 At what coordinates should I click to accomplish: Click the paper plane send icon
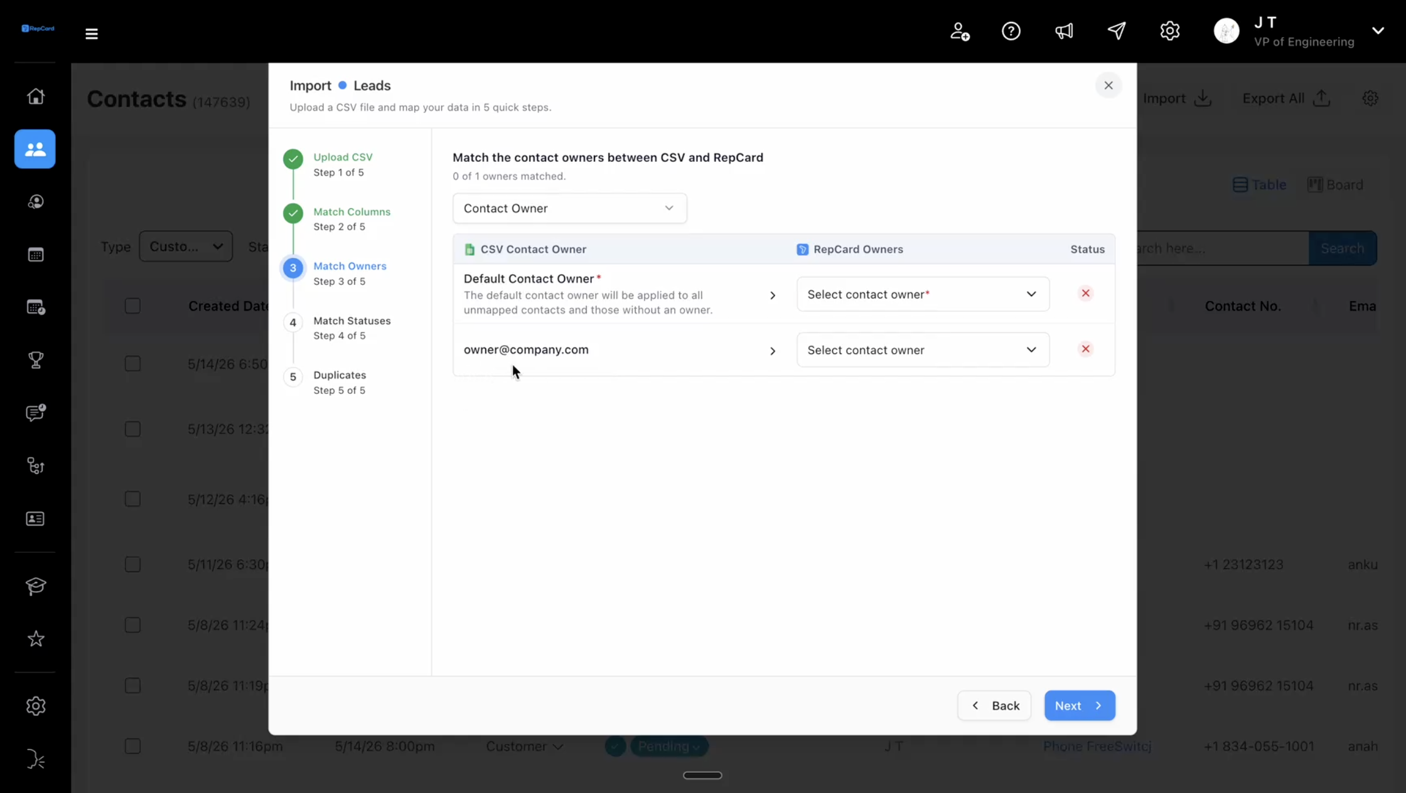click(x=1117, y=31)
